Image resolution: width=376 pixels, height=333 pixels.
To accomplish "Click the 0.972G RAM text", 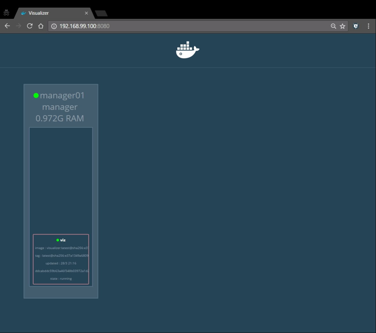I will tap(60, 118).
